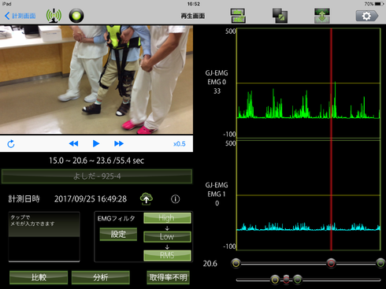Screen dimensions: 386x289
Task: Tap the overlapping squares overlay icon
Action: [280, 16]
